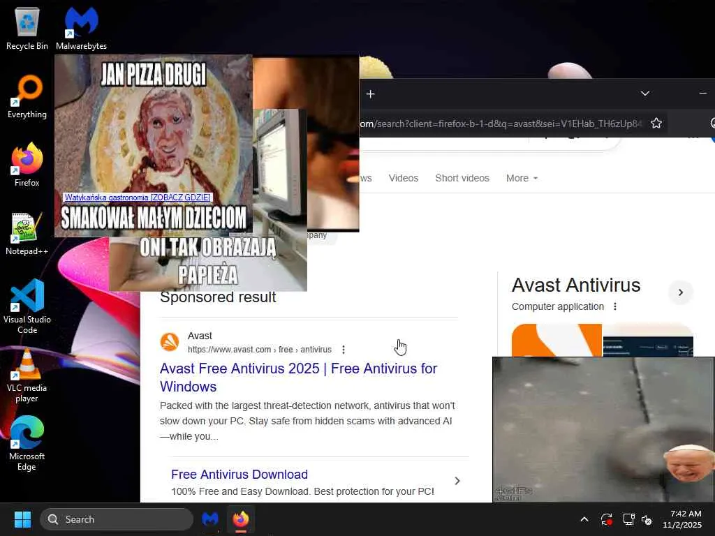The height and width of the screenshot is (536, 715).
Task: Click the Sponsored result heading
Action: pos(218,297)
